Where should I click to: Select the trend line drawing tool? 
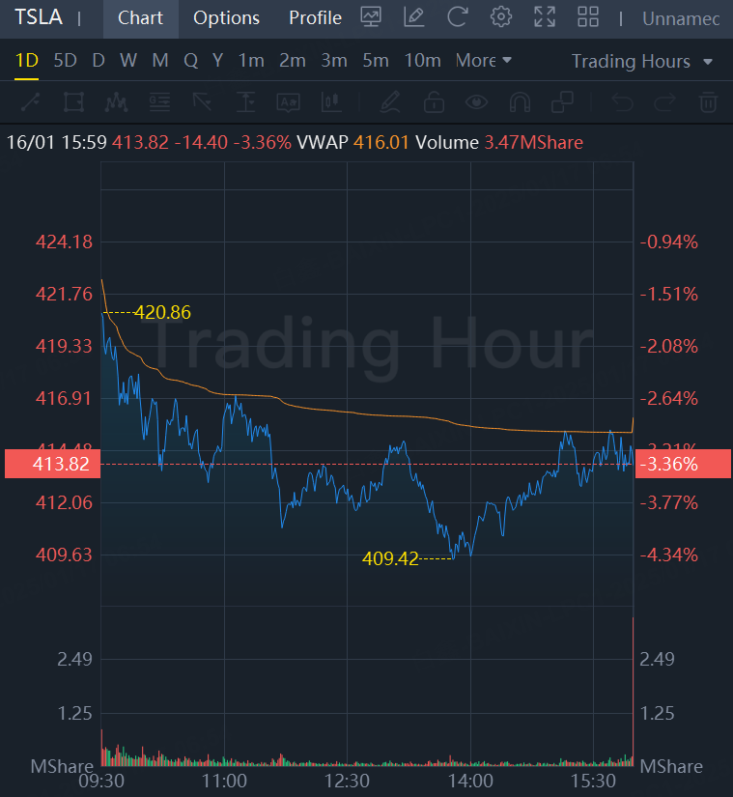coord(31,102)
